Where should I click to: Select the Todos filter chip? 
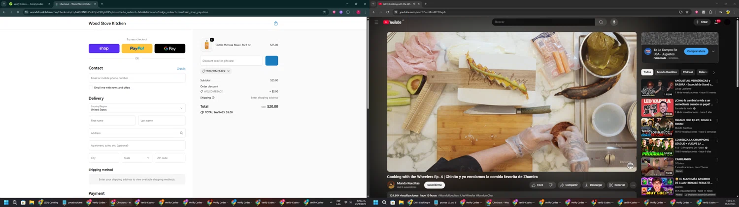click(x=647, y=72)
